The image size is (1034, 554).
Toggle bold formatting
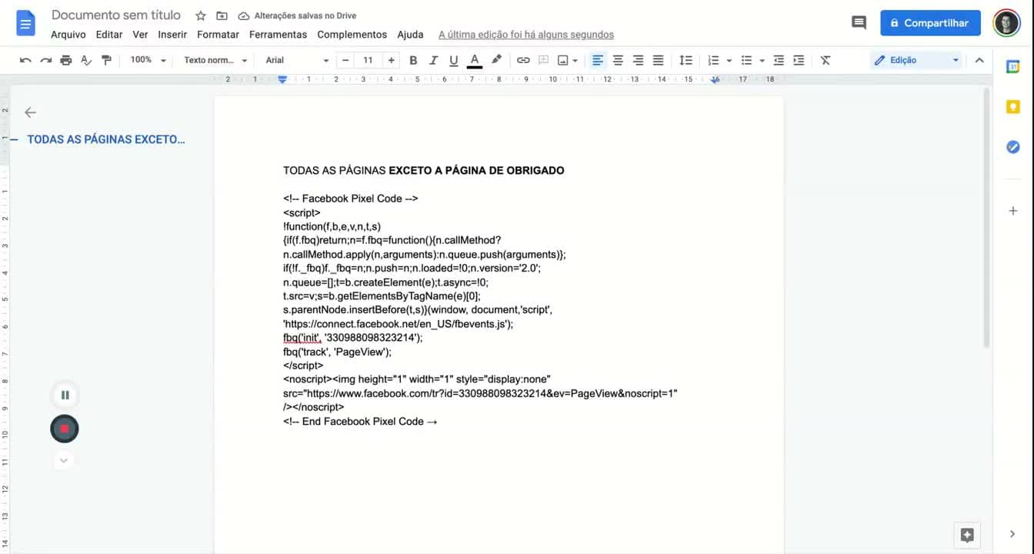point(413,60)
